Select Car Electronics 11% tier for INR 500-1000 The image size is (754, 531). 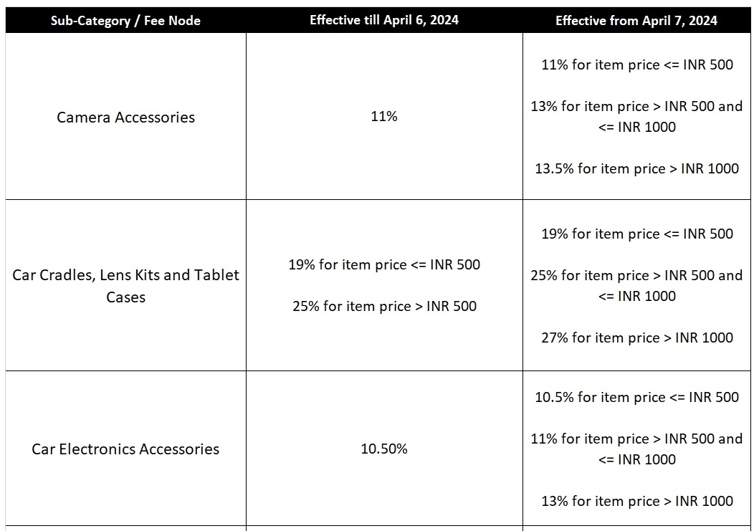pos(636,449)
